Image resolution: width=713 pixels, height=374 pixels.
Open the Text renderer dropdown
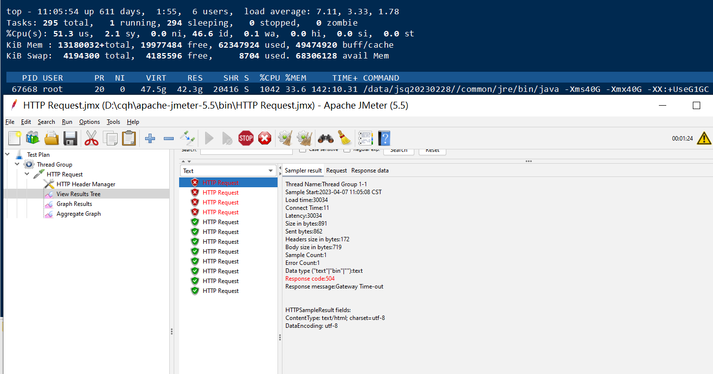(x=228, y=171)
